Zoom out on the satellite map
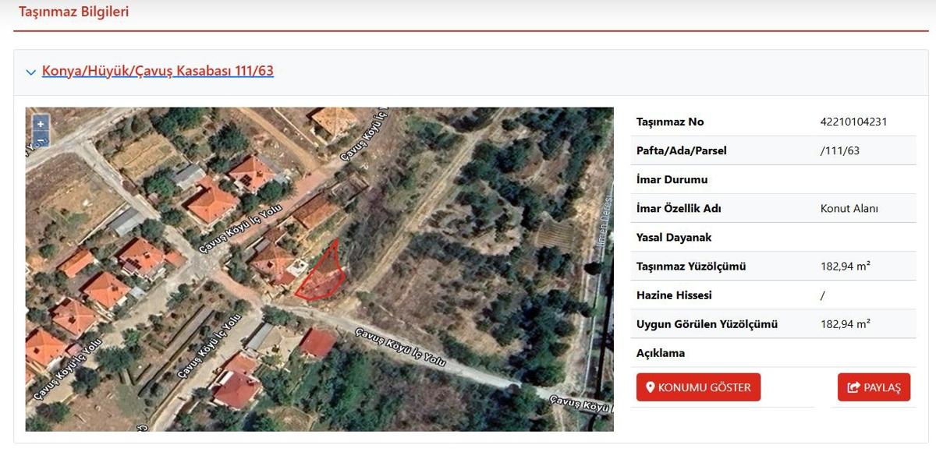Screen dimensions: 936x452 coord(41,139)
